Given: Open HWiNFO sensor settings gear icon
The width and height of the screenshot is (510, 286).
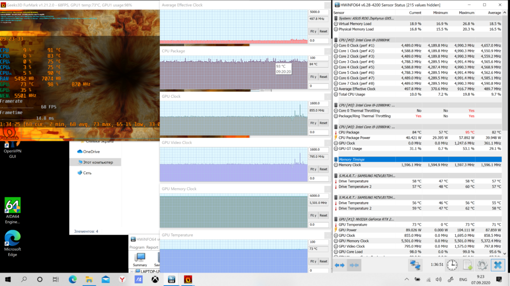Looking at the screenshot, I should 482,265.
